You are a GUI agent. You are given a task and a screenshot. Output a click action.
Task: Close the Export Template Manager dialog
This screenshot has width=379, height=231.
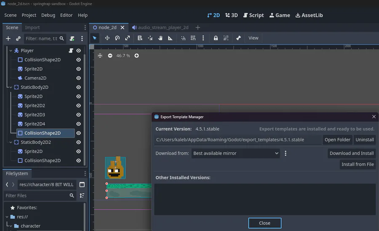point(264,223)
